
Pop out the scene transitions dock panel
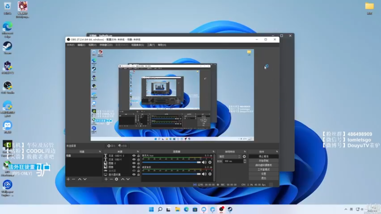pyautogui.click(x=245, y=152)
